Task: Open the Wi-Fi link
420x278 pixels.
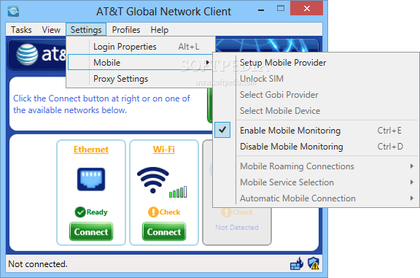Action: pos(164,150)
